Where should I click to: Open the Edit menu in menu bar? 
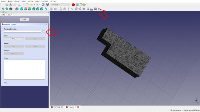[x=10, y=1]
